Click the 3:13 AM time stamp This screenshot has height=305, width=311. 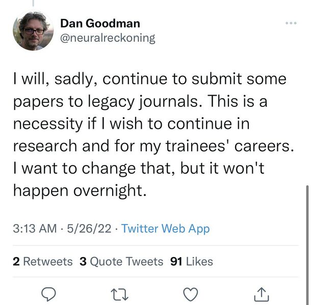[34, 229]
